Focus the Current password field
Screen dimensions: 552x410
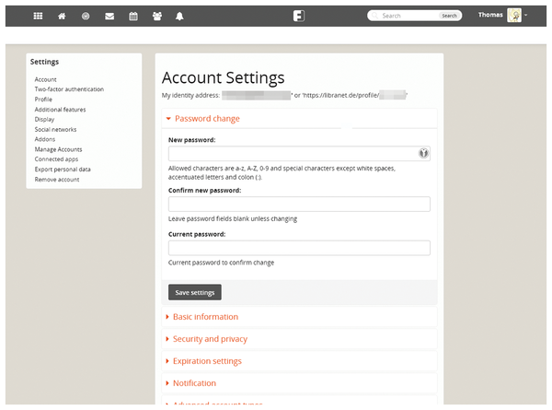(299, 248)
